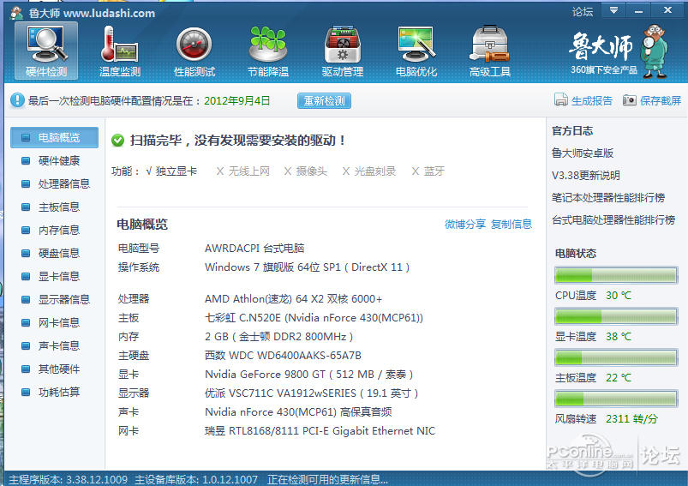Click the 生成报告 generate report link
Image resolution: width=688 pixels, height=486 pixels.
point(591,100)
